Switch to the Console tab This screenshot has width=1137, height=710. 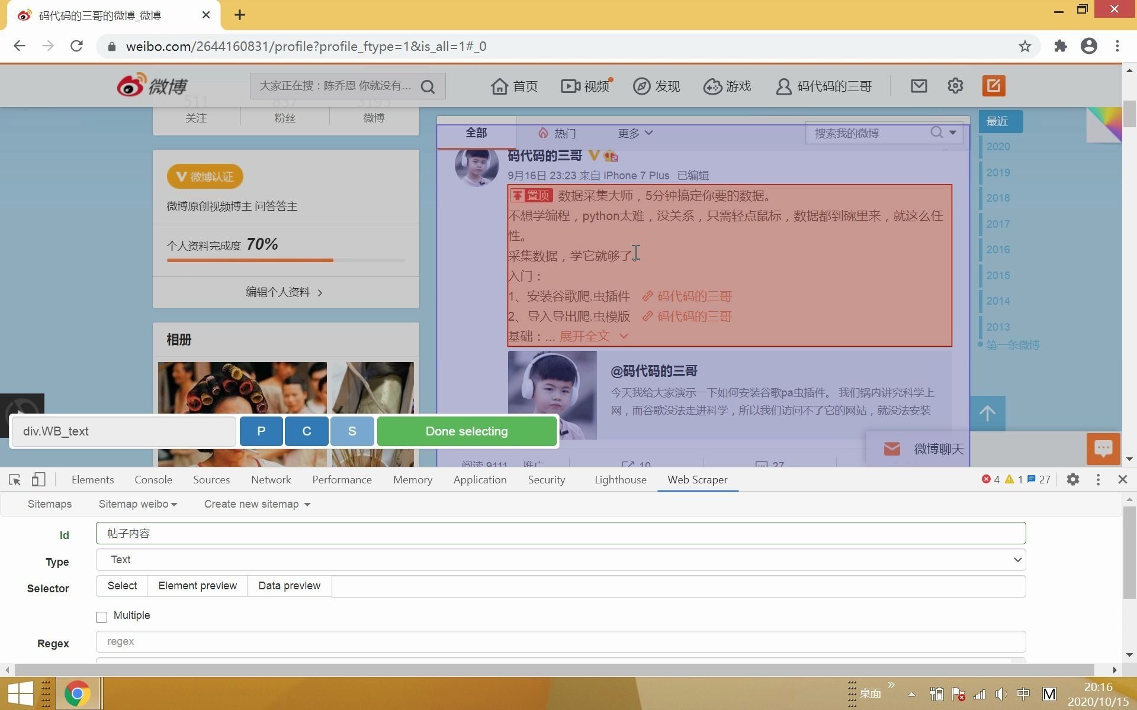tap(153, 480)
